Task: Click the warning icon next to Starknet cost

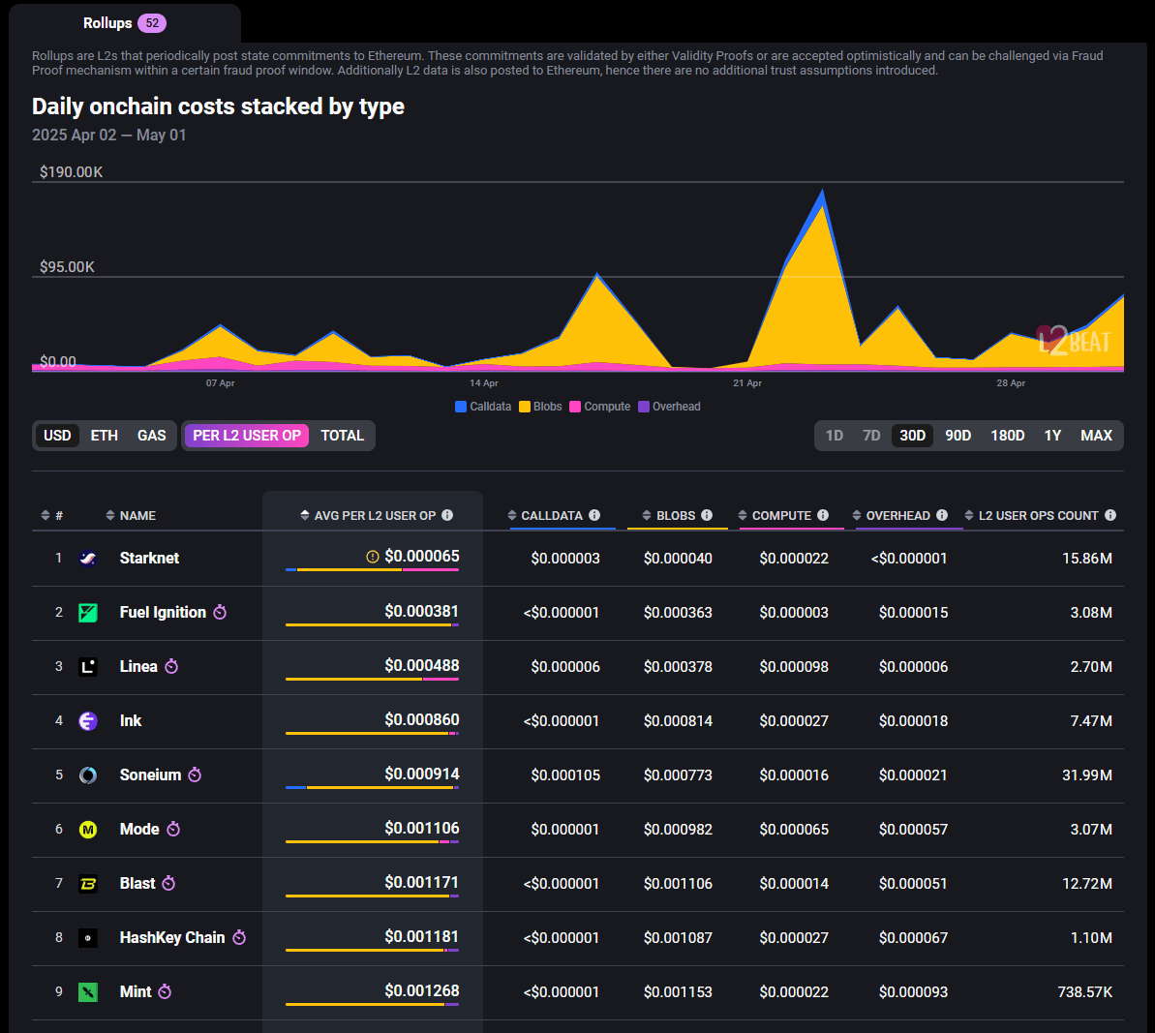Action: (x=373, y=557)
